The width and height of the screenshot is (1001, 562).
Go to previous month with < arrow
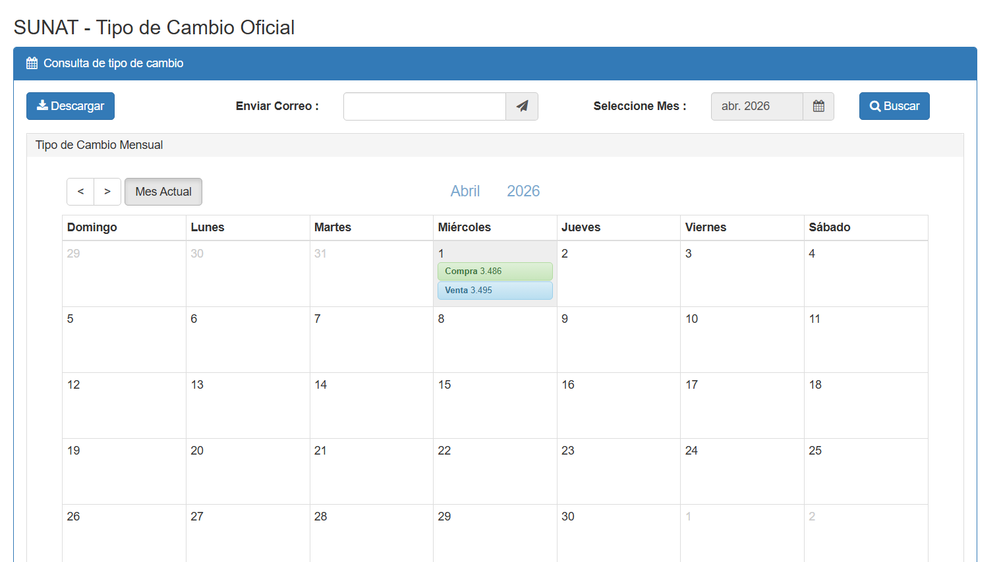tap(80, 192)
